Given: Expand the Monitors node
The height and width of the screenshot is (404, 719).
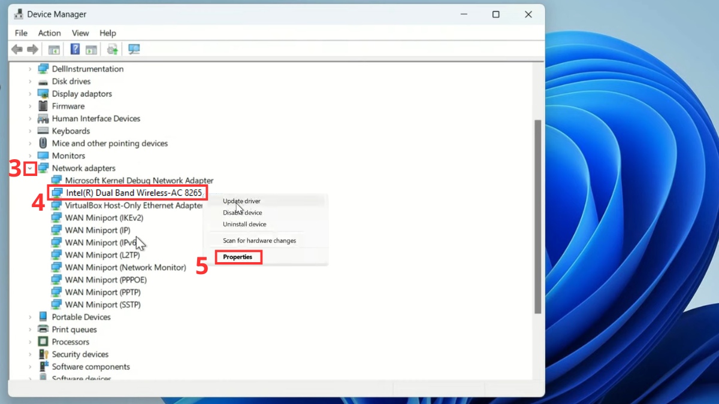Looking at the screenshot, I should click(30, 156).
